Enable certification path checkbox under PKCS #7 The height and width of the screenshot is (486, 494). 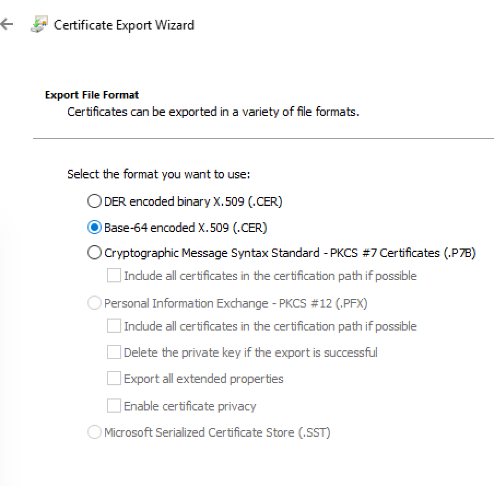[114, 275]
